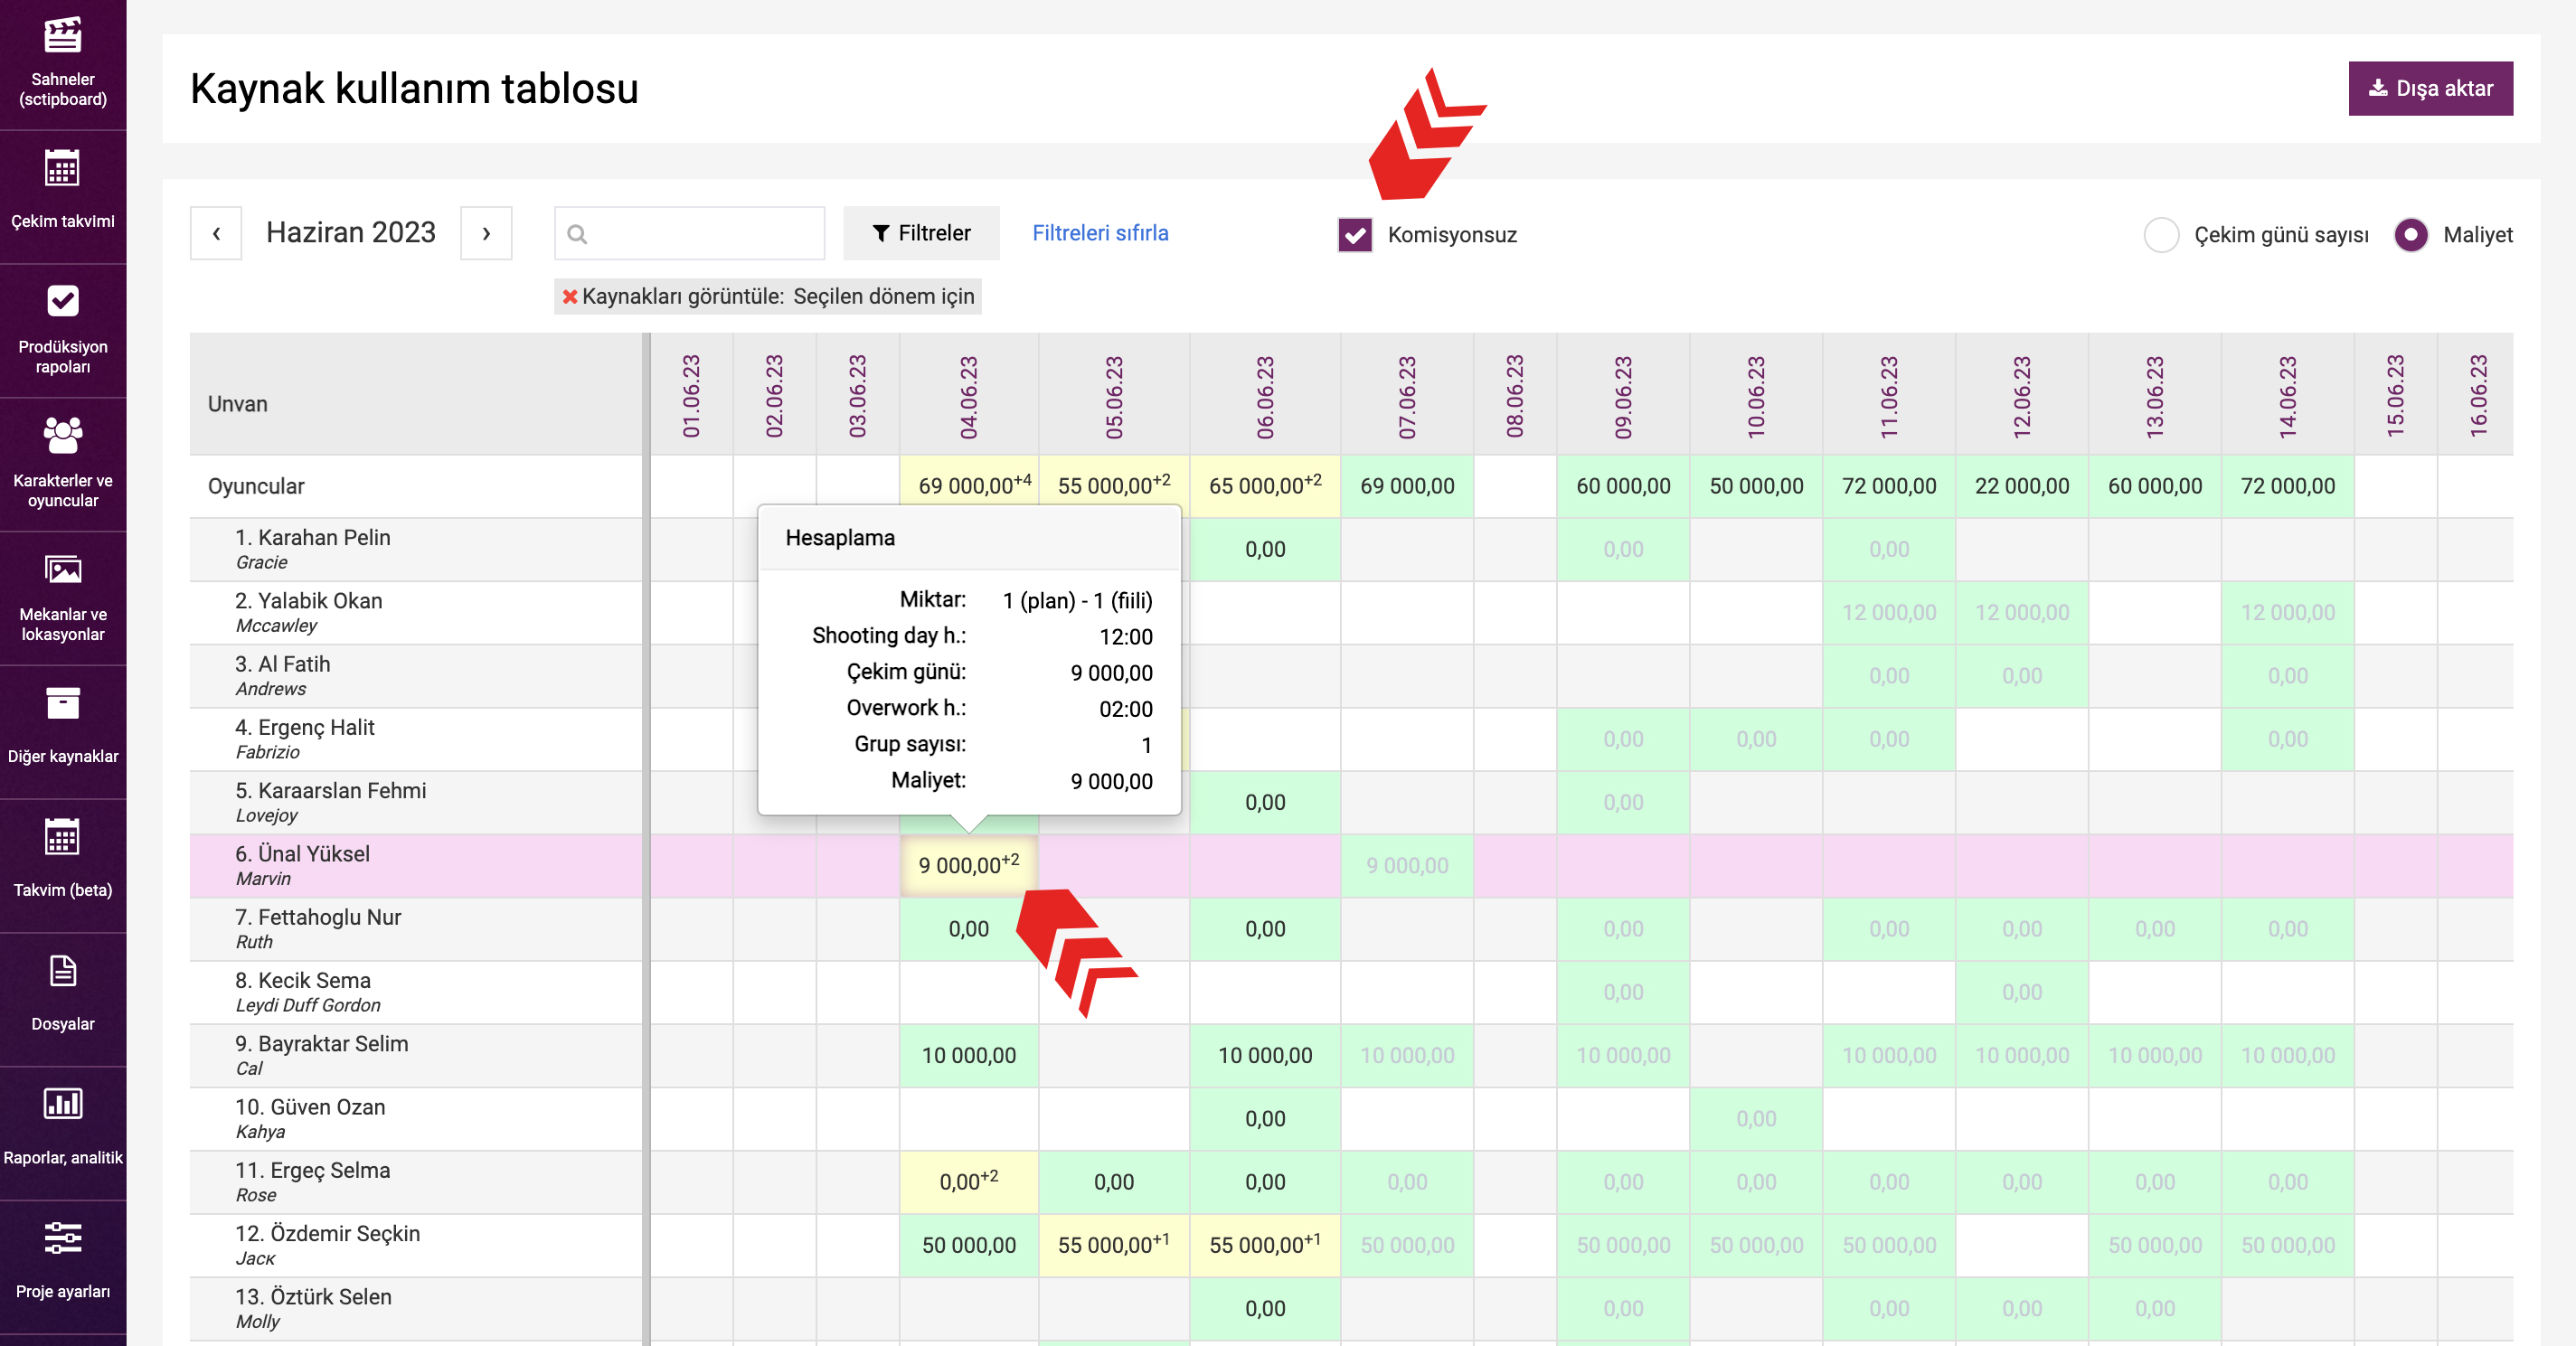The image size is (2576, 1346).
Task: Click the 04.06.23 date column header
Action: pos(968,396)
